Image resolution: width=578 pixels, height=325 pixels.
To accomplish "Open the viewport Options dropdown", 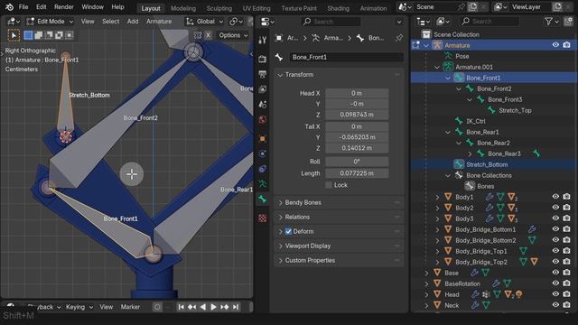I will pyautogui.click(x=233, y=35).
